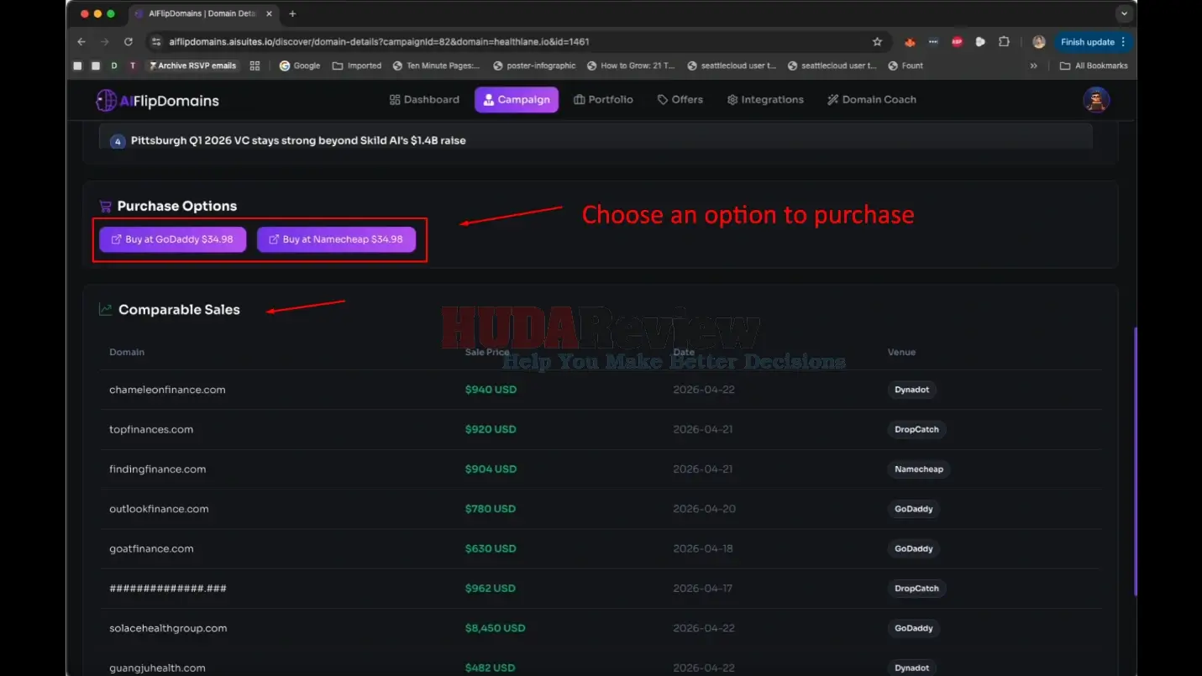The width and height of the screenshot is (1202, 676).
Task: Click the Pittsburgh Q1 2026 VC headline
Action: tap(298, 140)
